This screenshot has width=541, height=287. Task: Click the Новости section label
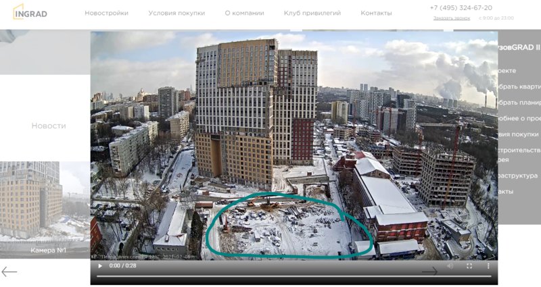click(x=49, y=126)
